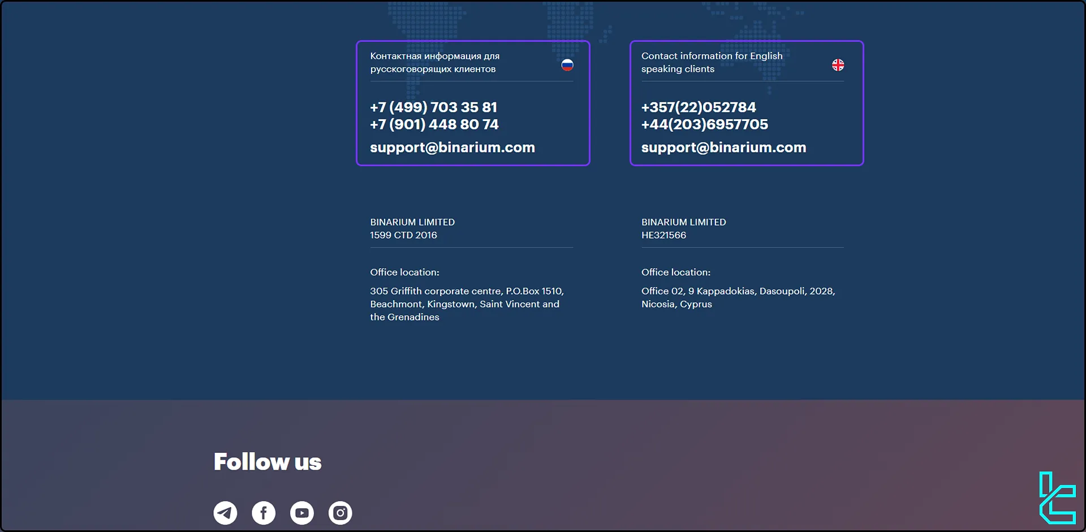The image size is (1086, 532).
Task: Click 'Office location:' label above Kappadokias address
Action: point(676,273)
